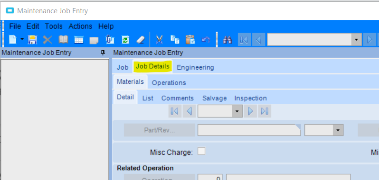Click the part number input field
The width and height of the screenshot is (379, 180).
(x=249, y=130)
